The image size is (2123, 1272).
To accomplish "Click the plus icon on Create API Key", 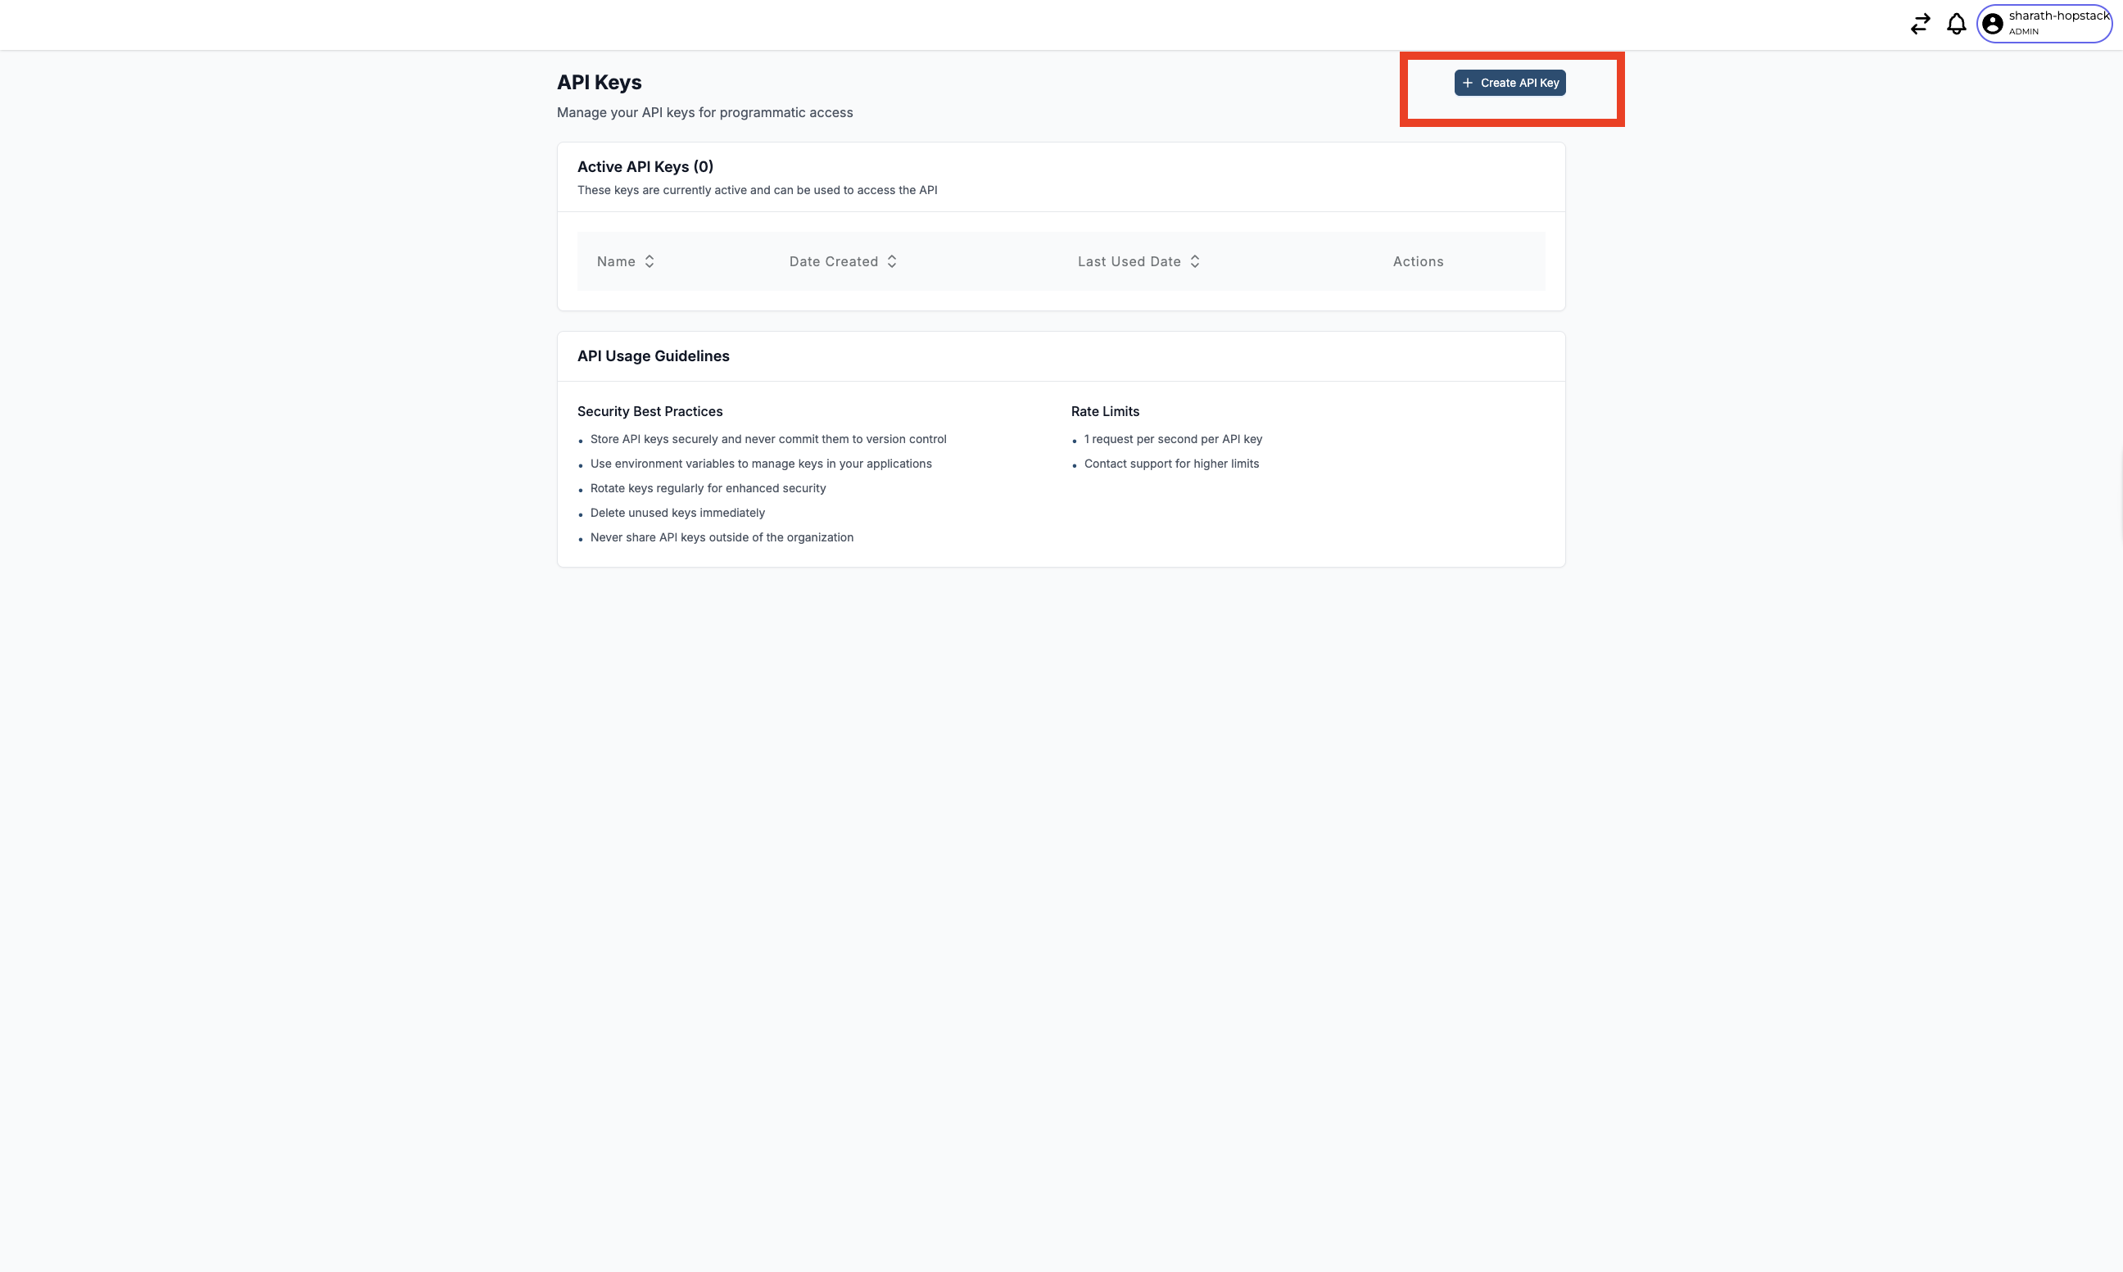I will 1467,84.
